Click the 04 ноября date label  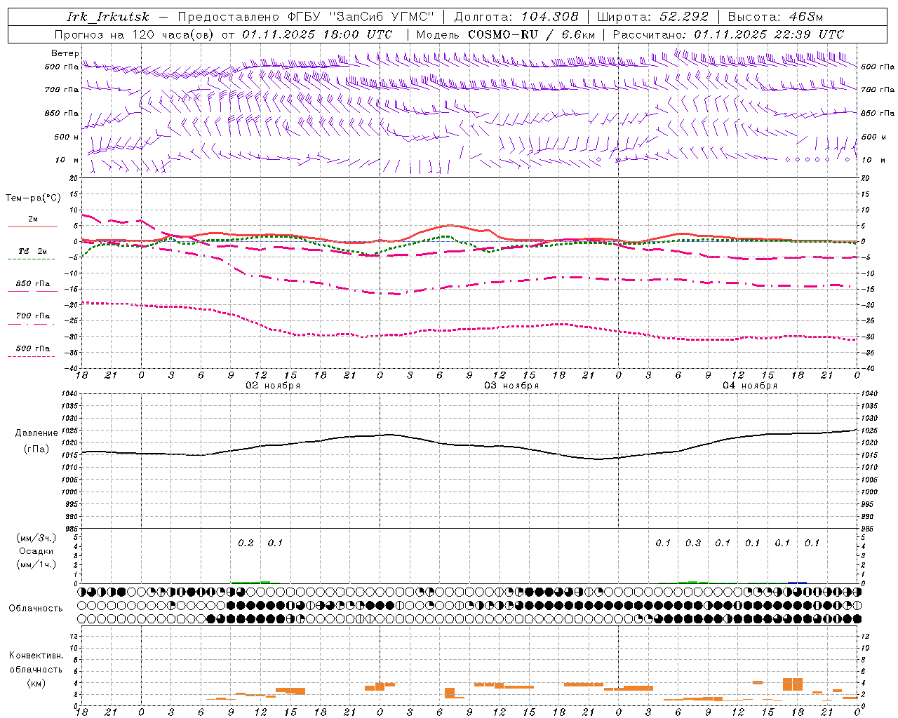click(x=750, y=386)
